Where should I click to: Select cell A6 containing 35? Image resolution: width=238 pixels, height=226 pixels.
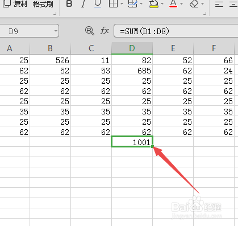(x=15, y=111)
